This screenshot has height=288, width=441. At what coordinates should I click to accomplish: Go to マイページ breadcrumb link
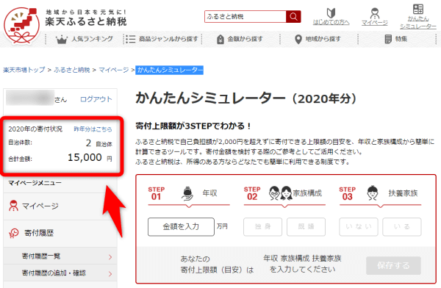pos(114,70)
